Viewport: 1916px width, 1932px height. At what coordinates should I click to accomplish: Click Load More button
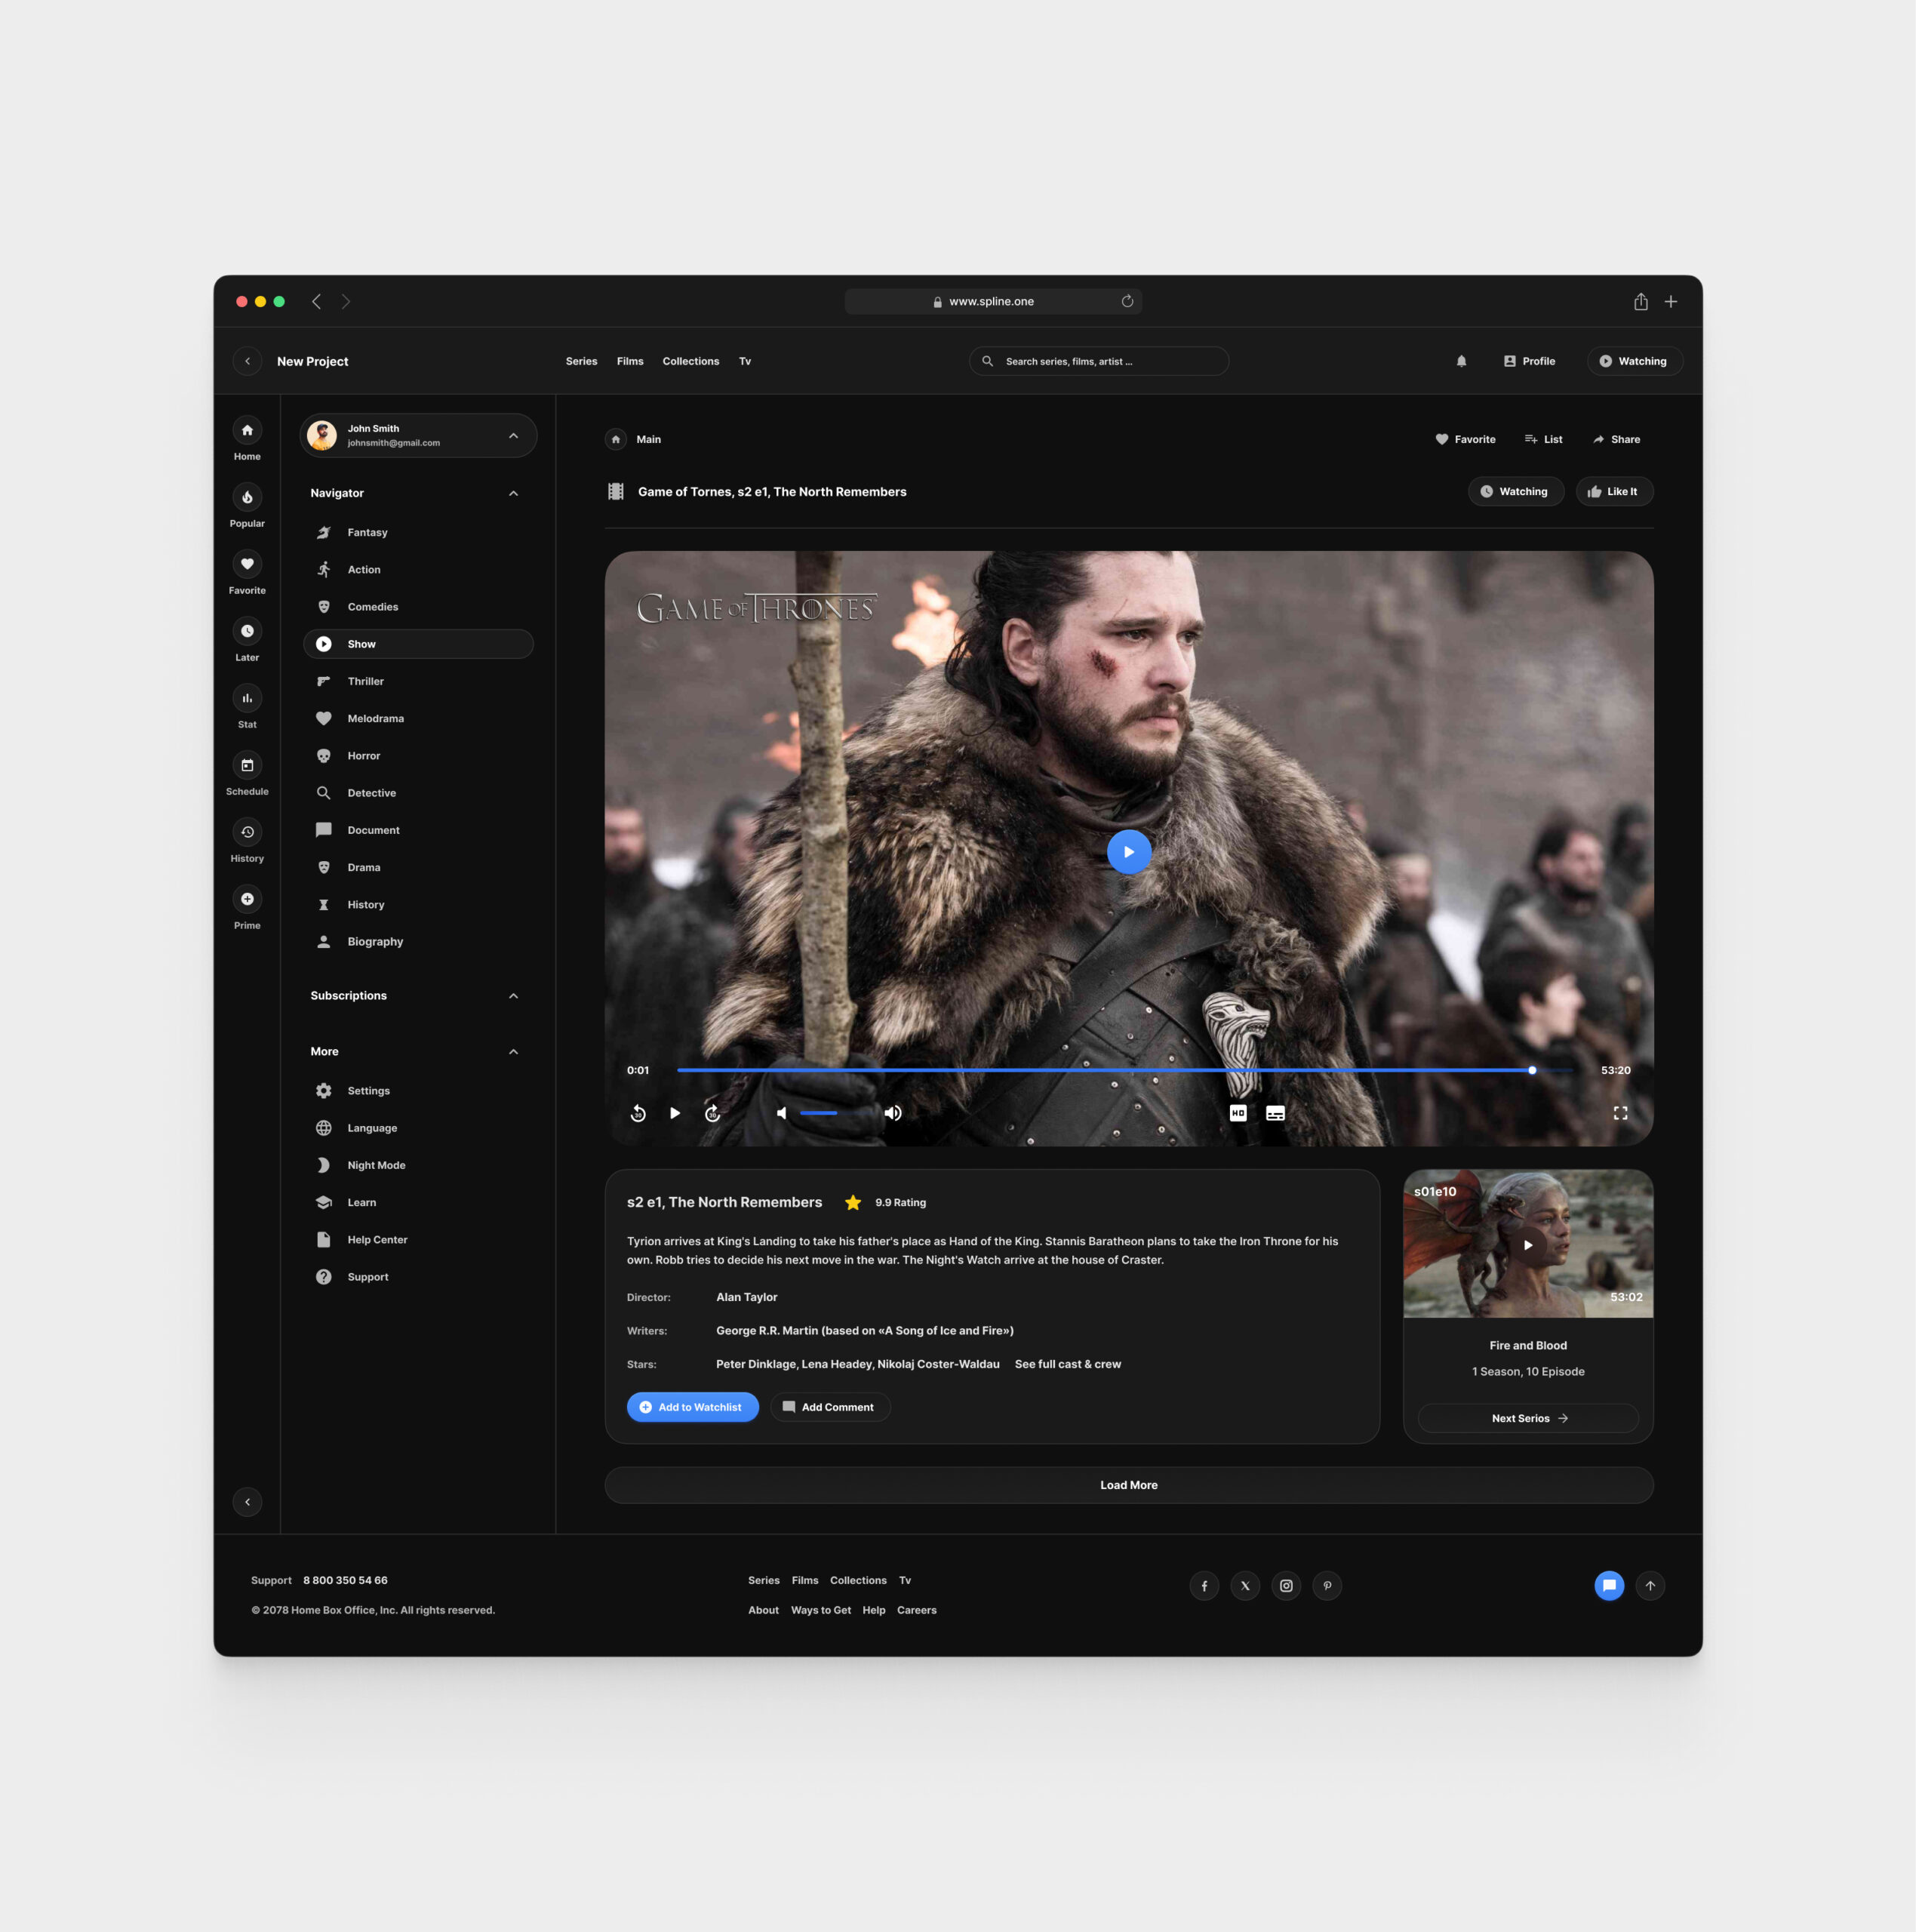1129,1485
